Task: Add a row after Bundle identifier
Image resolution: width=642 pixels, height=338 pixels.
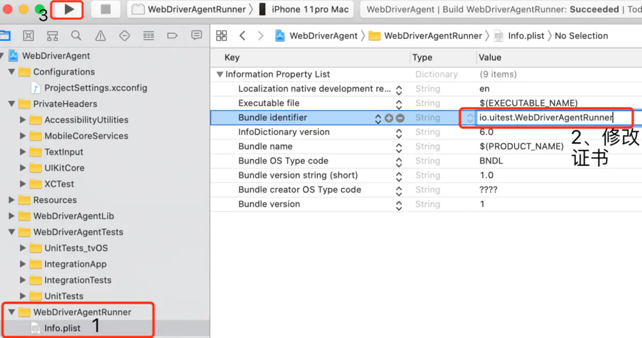Action: (389, 118)
